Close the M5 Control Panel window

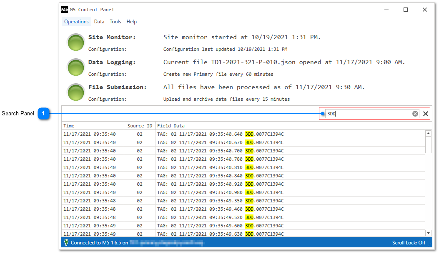coord(425,10)
